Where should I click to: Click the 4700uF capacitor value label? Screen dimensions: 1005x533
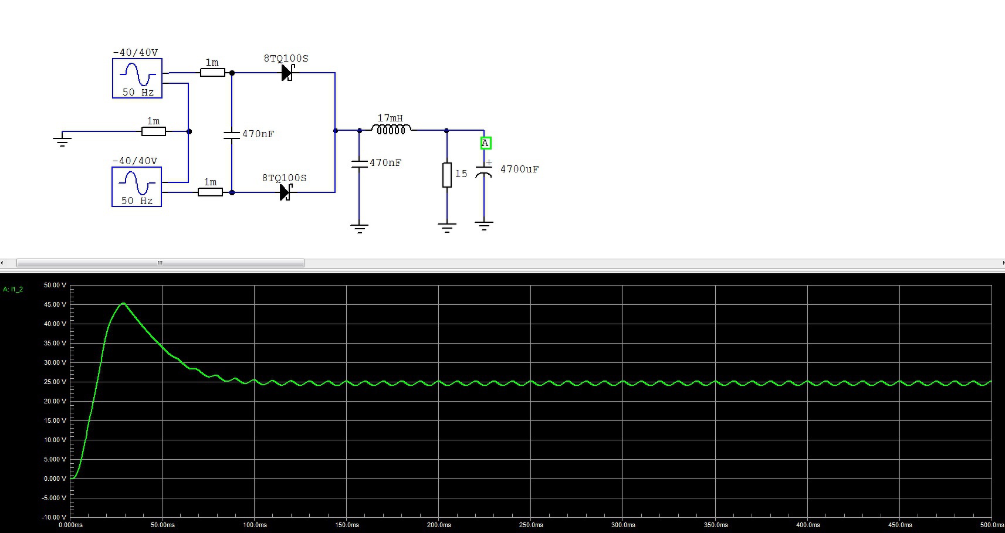(x=519, y=169)
